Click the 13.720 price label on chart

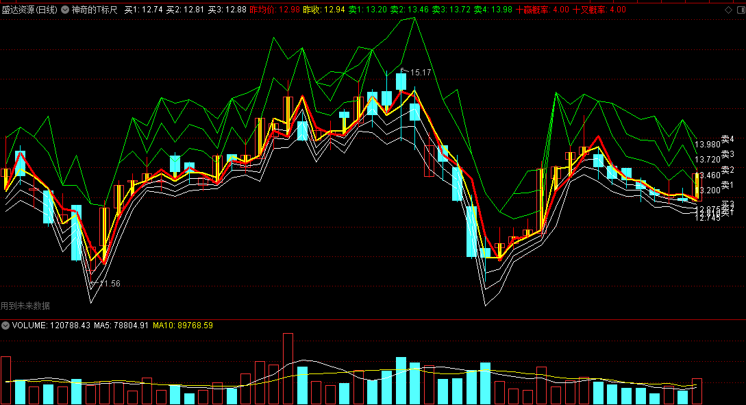click(x=708, y=160)
